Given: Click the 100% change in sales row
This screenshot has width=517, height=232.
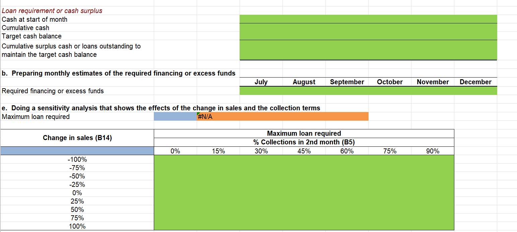Looking at the screenshot, I should [x=77, y=226].
